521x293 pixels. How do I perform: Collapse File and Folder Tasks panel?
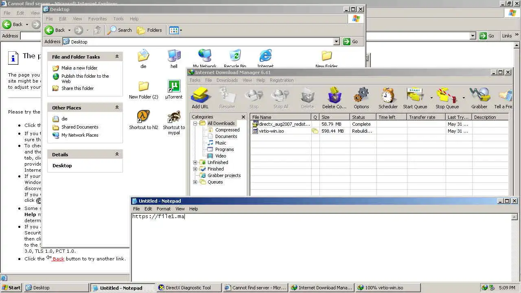[117, 57]
